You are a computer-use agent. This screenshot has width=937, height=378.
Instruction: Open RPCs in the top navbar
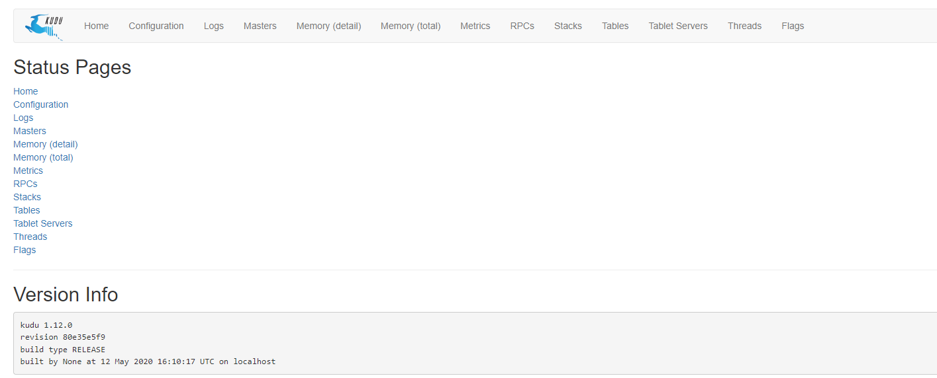point(522,26)
